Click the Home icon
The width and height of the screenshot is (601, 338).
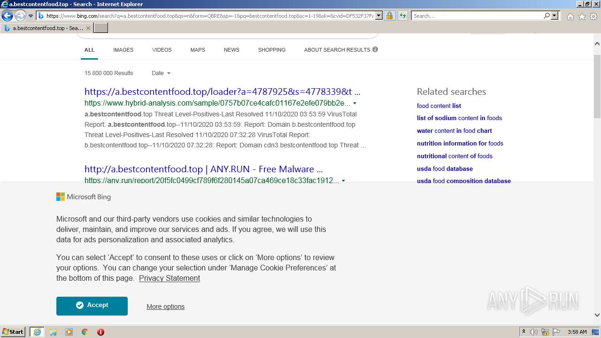570,16
